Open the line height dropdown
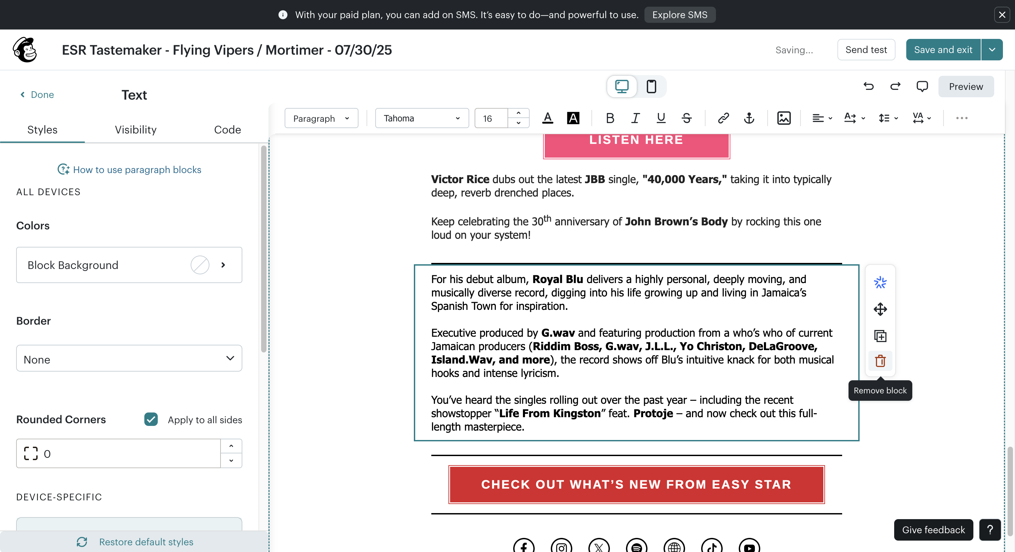 [x=888, y=118]
